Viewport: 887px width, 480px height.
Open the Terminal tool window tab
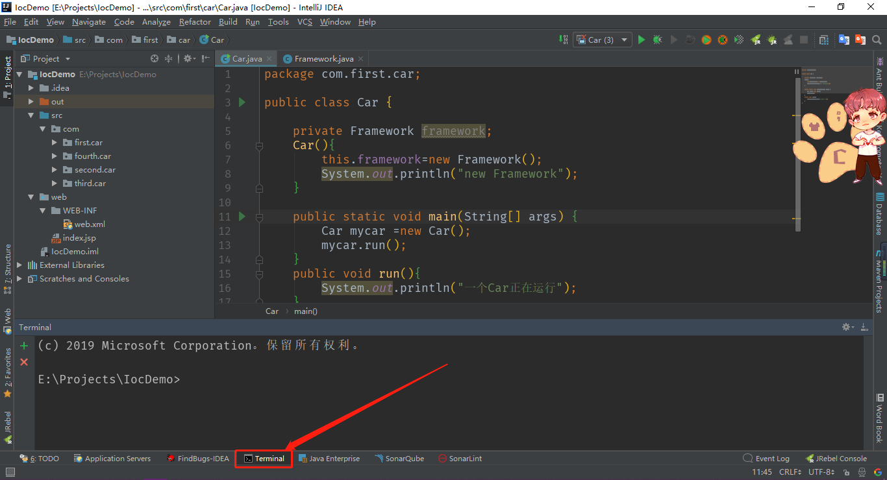[x=264, y=459]
